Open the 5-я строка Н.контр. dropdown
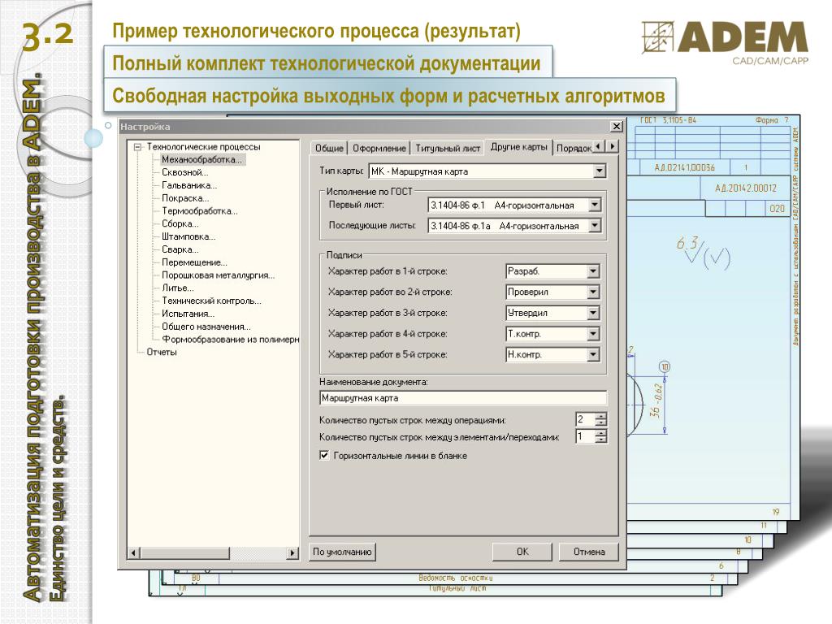 [593, 354]
